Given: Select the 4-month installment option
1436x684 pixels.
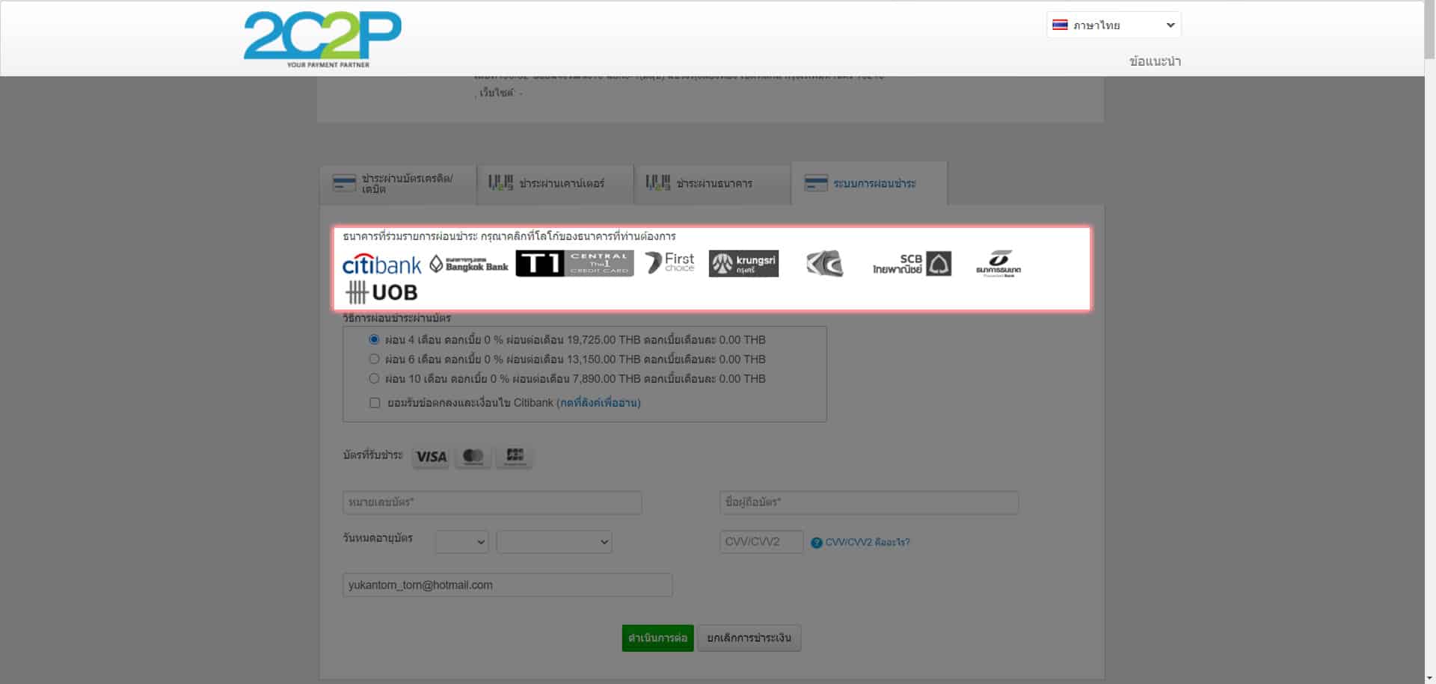Looking at the screenshot, I should pyautogui.click(x=374, y=339).
